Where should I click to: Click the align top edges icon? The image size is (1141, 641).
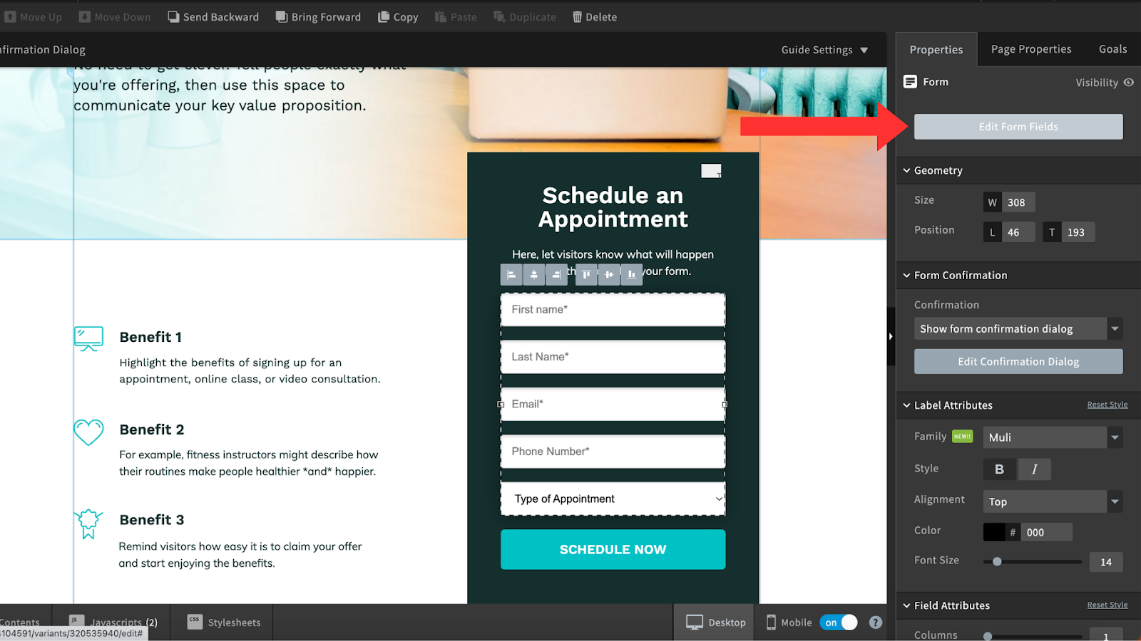[586, 274]
